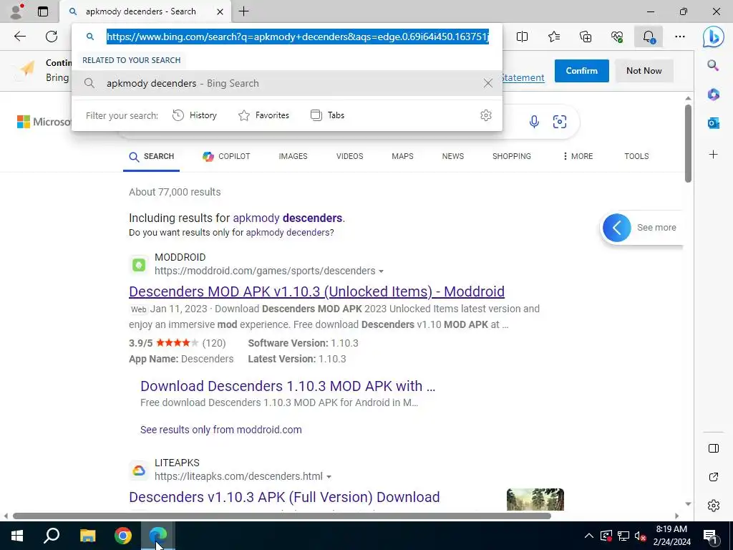Open the notifications bell icon
This screenshot has width=733, height=550.
pyautogui.click(x=649, y=37)
